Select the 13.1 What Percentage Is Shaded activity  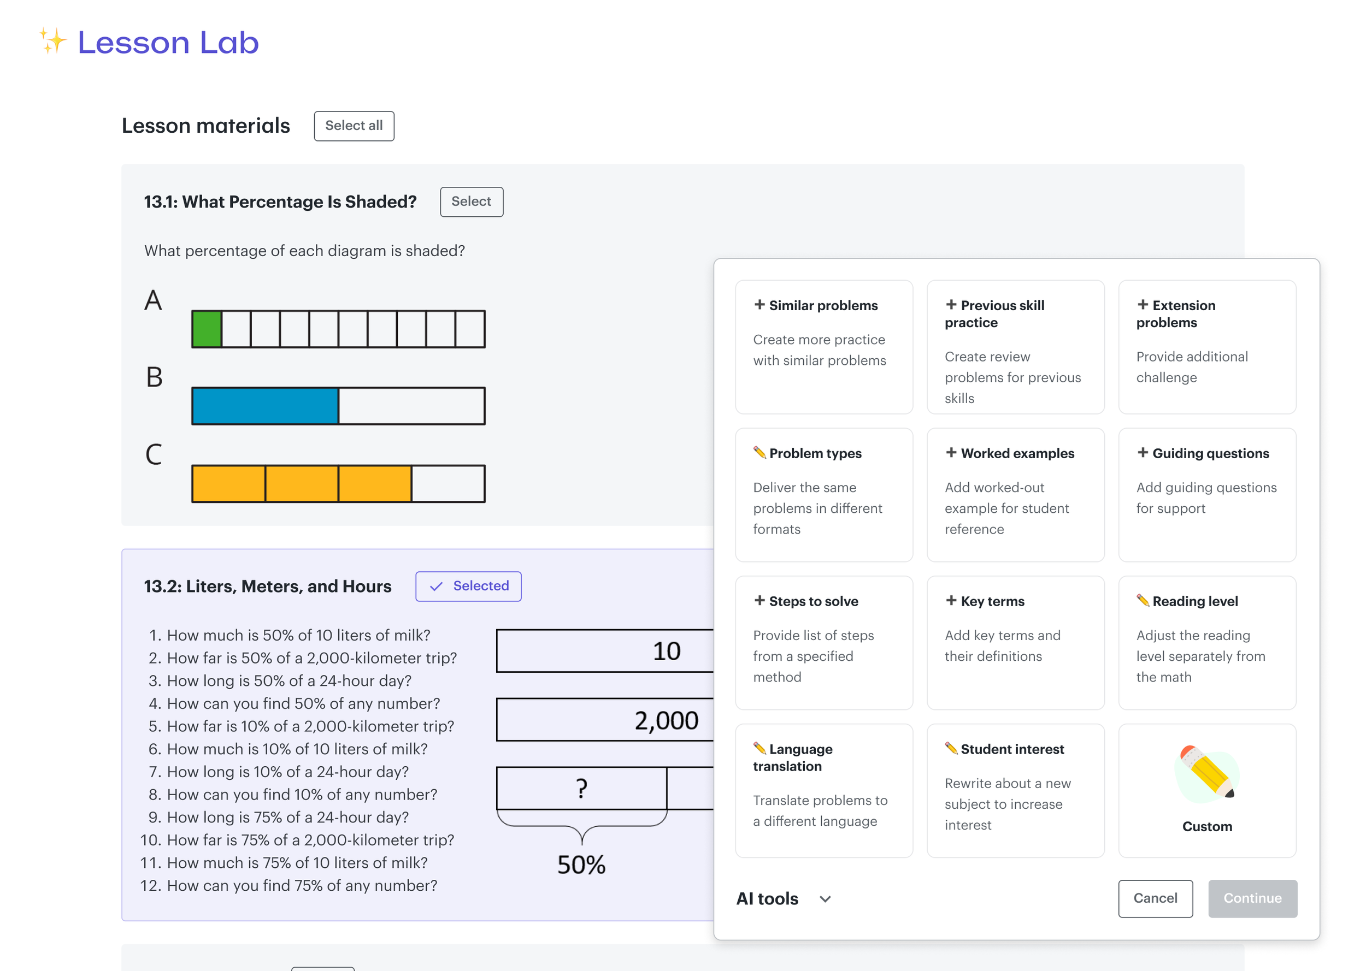pos(472,202)
